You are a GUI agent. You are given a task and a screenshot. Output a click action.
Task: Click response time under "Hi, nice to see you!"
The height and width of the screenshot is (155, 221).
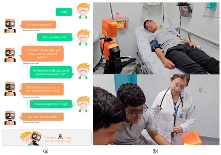pyautogui.click(x=31, y=30)
